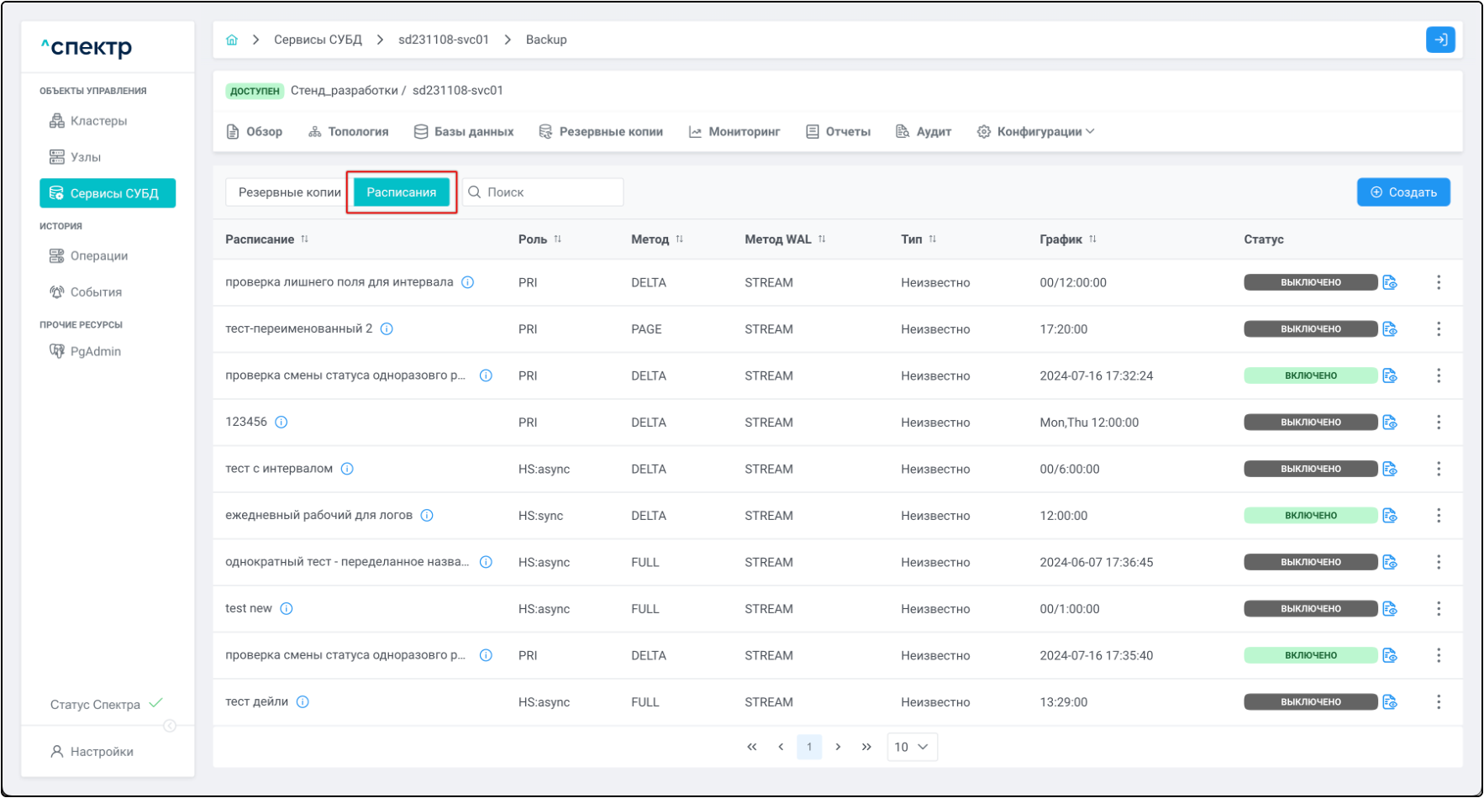Viewport: 1484px width, 798px height.
Task: Toggle 'ВКЛЮЧЕНО' status for 'ежедневный рабочий для логов'
Action: (x=1309, y=516)
